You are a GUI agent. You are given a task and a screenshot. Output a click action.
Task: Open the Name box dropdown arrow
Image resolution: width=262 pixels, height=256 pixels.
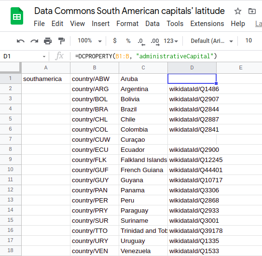point(44,56)
